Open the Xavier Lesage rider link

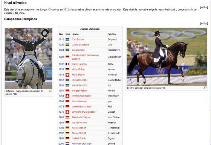pyautogui.click(x=79, y=64)
